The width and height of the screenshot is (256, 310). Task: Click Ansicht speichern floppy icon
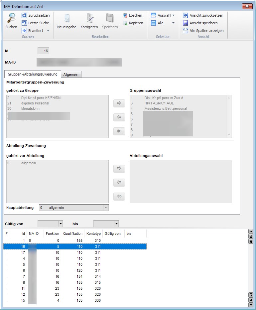(x=185, y=23)
